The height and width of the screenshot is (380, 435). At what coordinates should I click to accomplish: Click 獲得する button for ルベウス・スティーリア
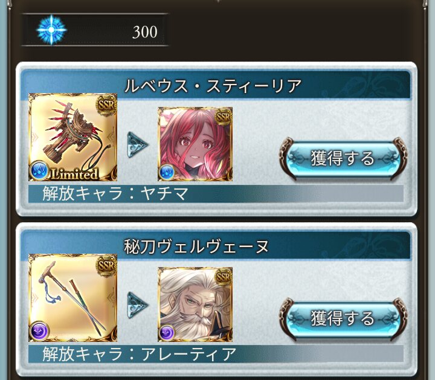tap(343, 158)
